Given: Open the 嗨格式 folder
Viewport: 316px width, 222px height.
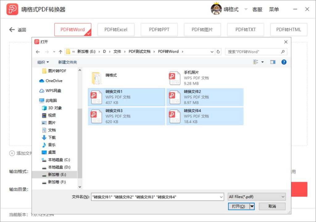Looking at the screenshot, I should [x=126, y=78].
